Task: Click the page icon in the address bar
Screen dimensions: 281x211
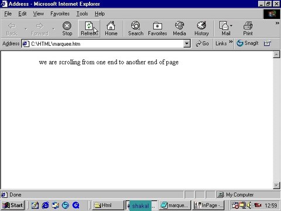Action: [26, 44]
